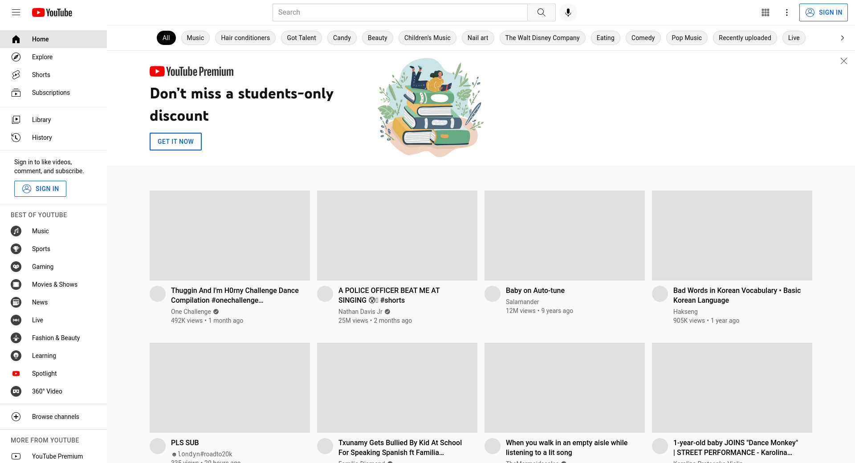Viewport: 855px width, 463px height.
Task: Go to Home in sidebar
Action: 53,39
